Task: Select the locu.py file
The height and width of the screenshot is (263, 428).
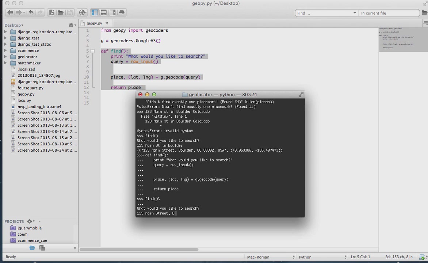Action: (24, 100)
